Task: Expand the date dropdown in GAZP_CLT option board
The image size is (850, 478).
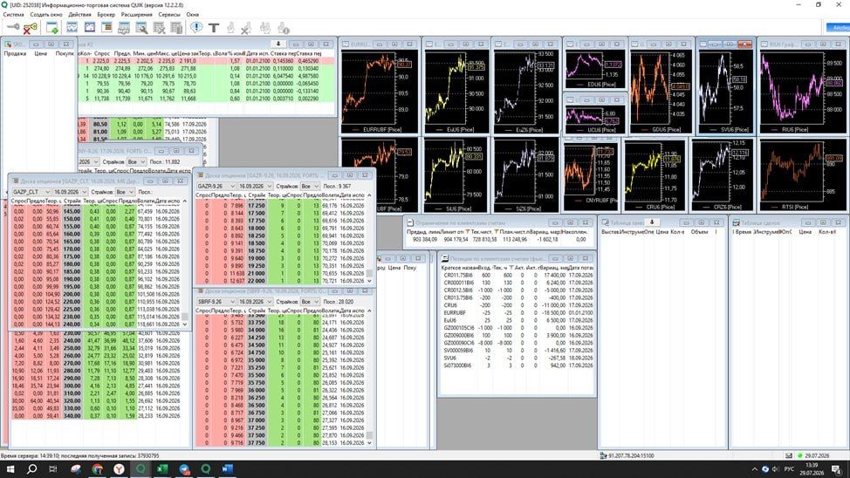Action: [x=84, y=192]
